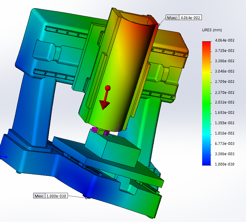Click the maximum displacement marker point on the spindle
Viewport: 246px width, 222px height.
(x=159, y=25)
